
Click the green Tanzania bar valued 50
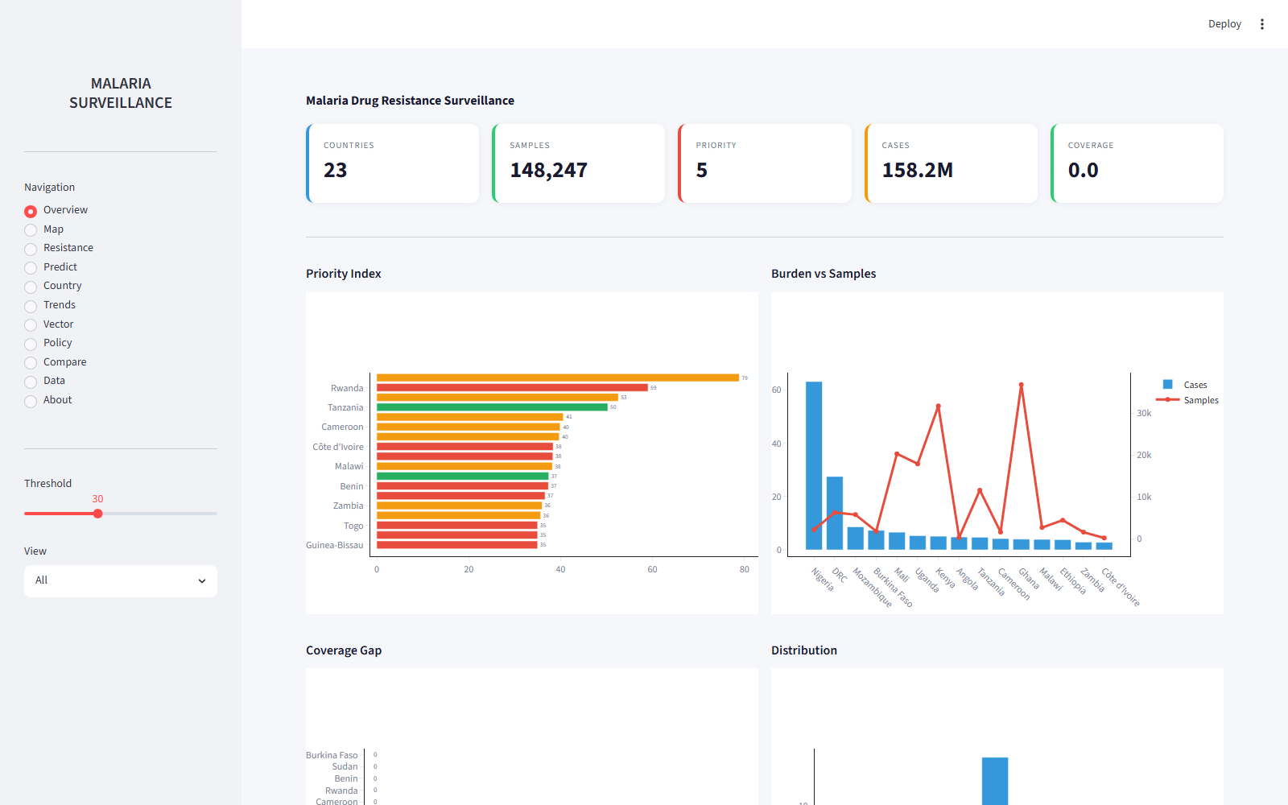click(x=492, y=407)
